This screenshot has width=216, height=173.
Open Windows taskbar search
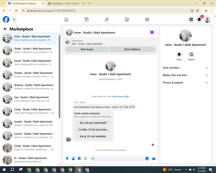coord(12,170)
